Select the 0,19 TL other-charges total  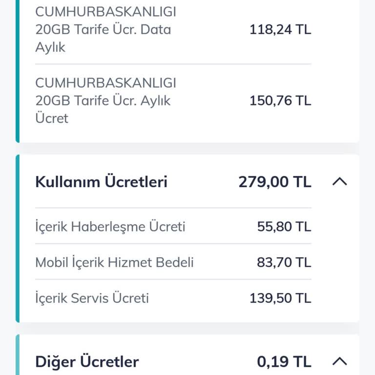tap(284, 362)
